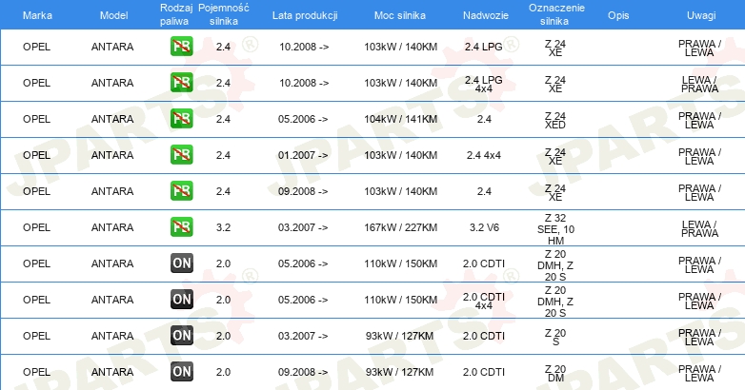Click the Oznaczenie silnika column header

click(556, 14)
